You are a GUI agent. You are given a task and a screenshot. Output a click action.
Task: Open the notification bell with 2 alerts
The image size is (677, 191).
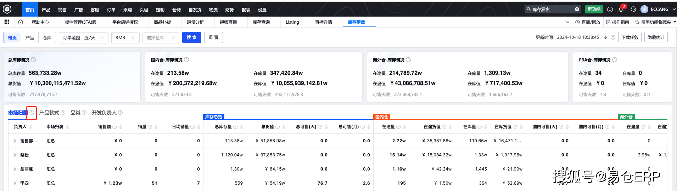point(621,10)
